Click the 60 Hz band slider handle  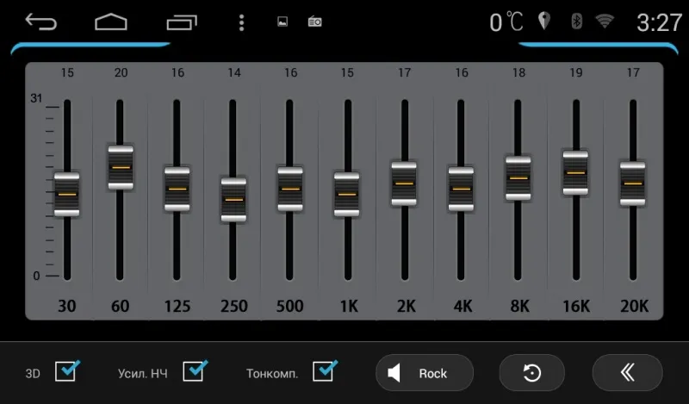tap(121, 166)
